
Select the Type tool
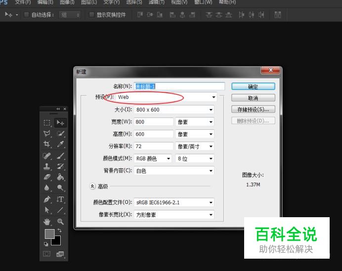point(60,199)
